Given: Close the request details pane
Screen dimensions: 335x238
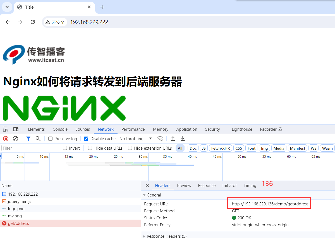Looking at the screenshot, I should tap(147, 186).
